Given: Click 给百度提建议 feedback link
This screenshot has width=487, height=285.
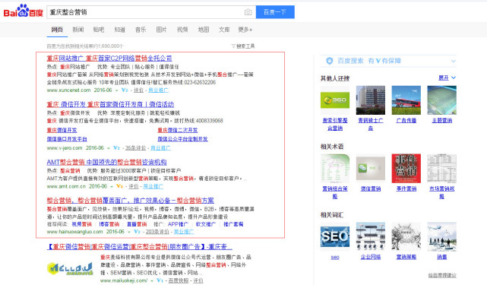Looking at the screenshot, I should click(442, 275).
